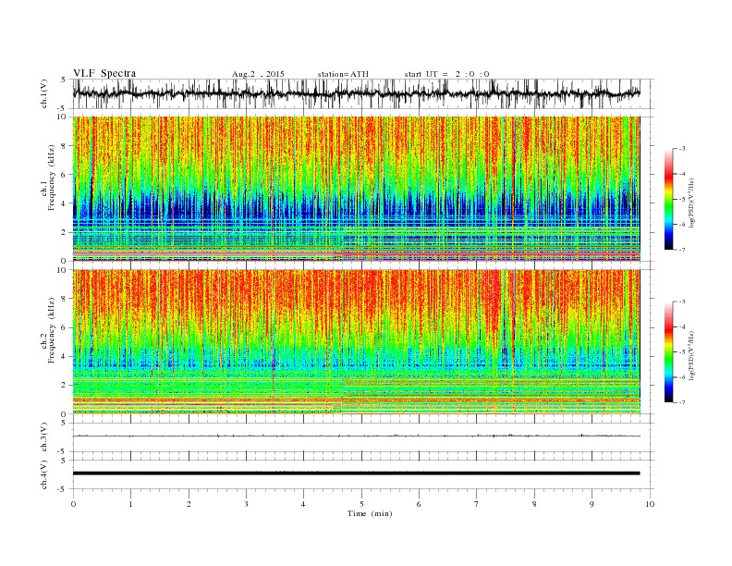Click the 'ch.4(V)' axis label
This screenshot has height=566, width=732.
pyautogui.click(x=44, y=474)
